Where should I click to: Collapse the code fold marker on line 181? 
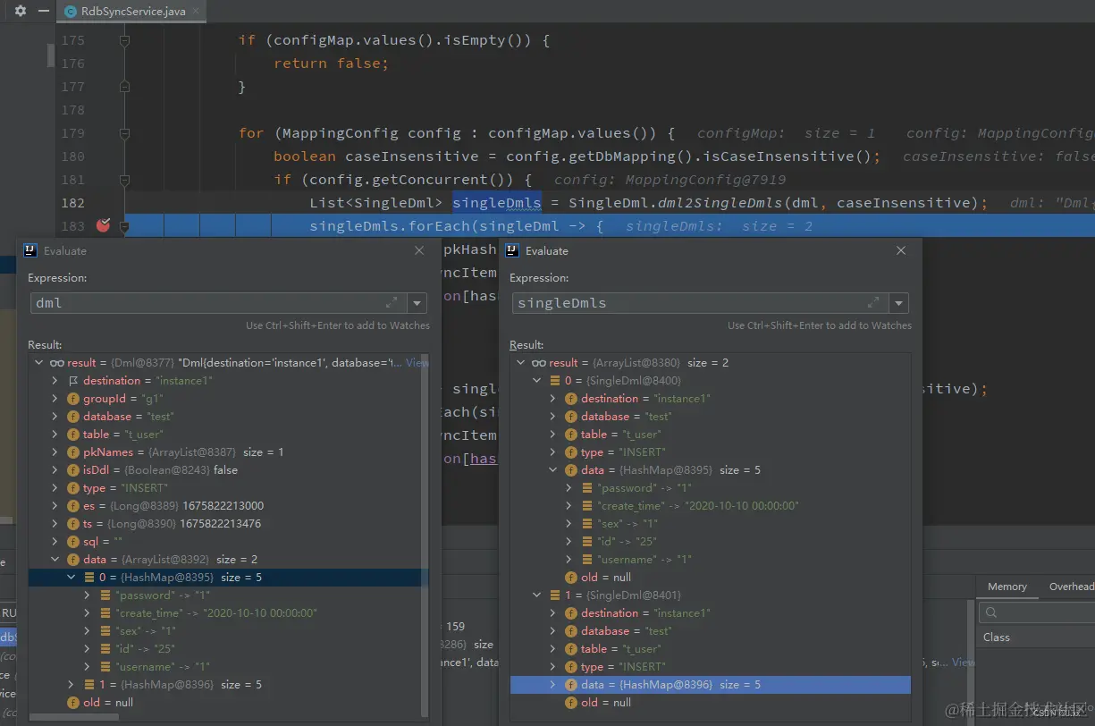point(124,180)
